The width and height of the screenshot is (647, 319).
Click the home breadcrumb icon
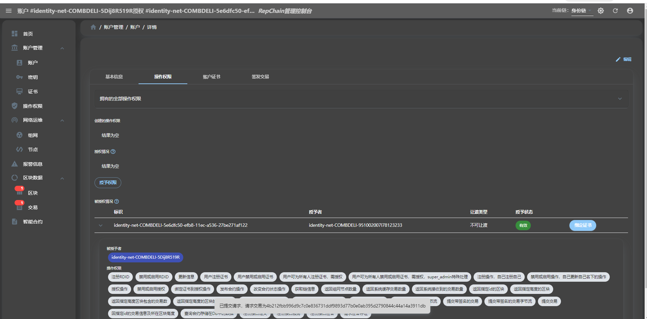pyautogui.click(x=93, y=27)
